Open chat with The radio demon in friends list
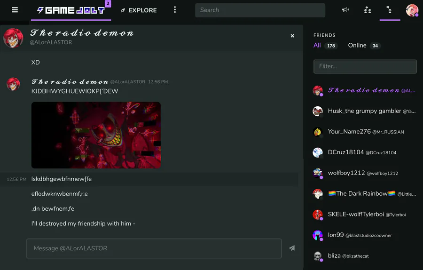The width and height of the screenshot is (423, 270). pyautogui.click(x=364, y=90)
